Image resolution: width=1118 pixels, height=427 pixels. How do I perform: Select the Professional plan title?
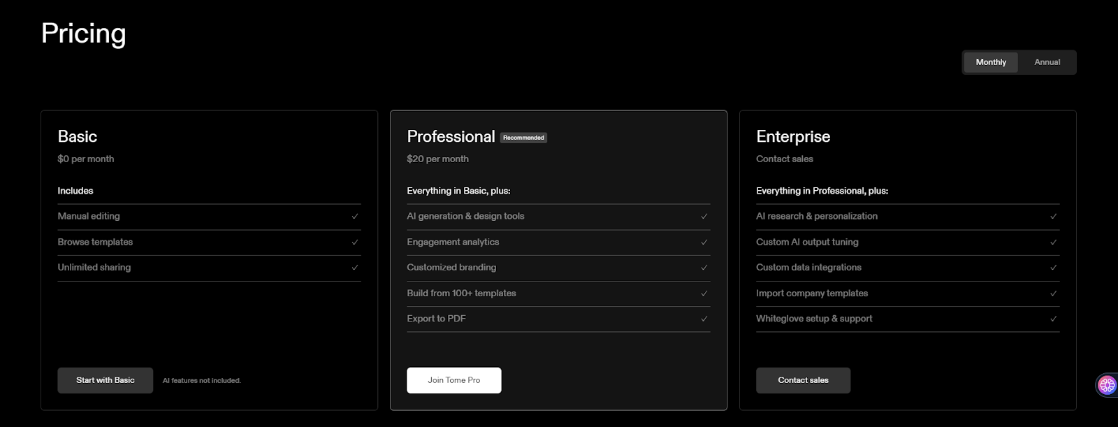pyautogui.click(x=451, y=136)
